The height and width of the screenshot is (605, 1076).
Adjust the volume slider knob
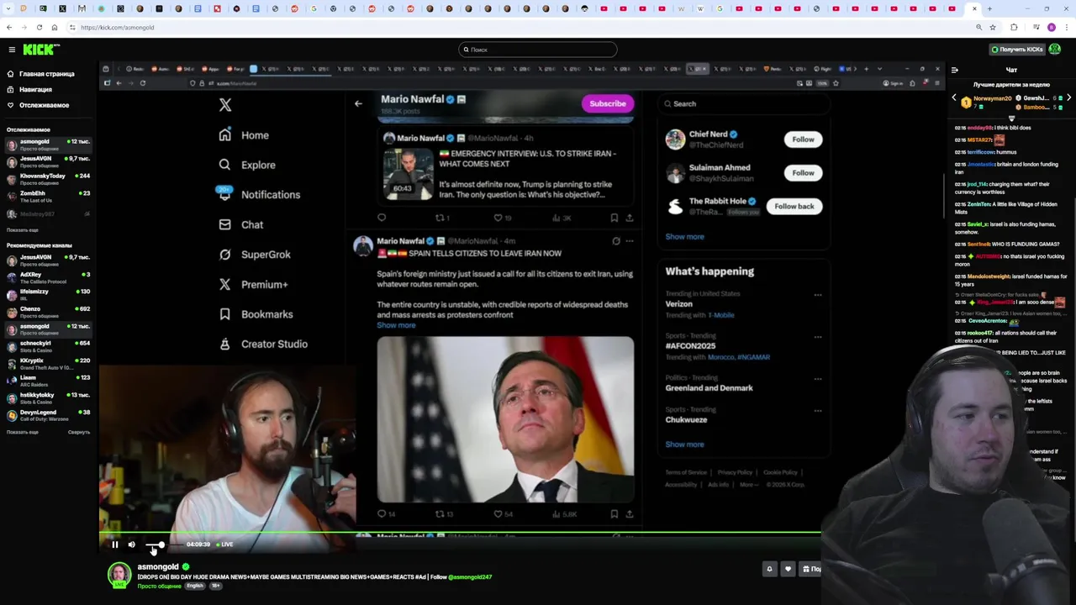161,544
